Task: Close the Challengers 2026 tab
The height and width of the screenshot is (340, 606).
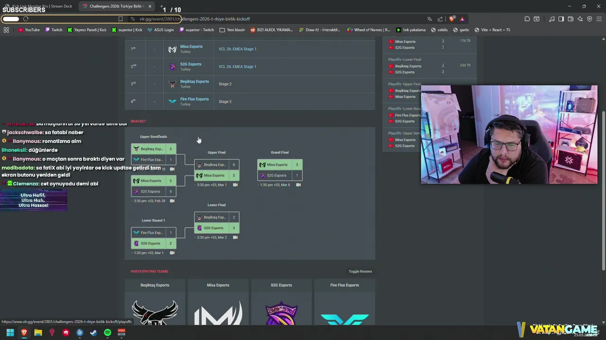Action: point(150,6)
